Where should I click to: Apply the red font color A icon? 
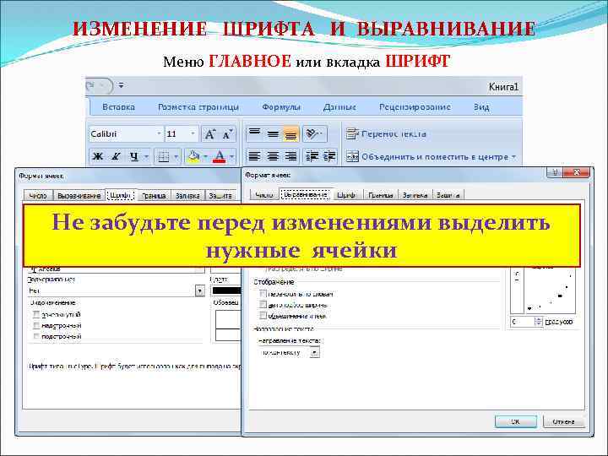coord(220,157)
